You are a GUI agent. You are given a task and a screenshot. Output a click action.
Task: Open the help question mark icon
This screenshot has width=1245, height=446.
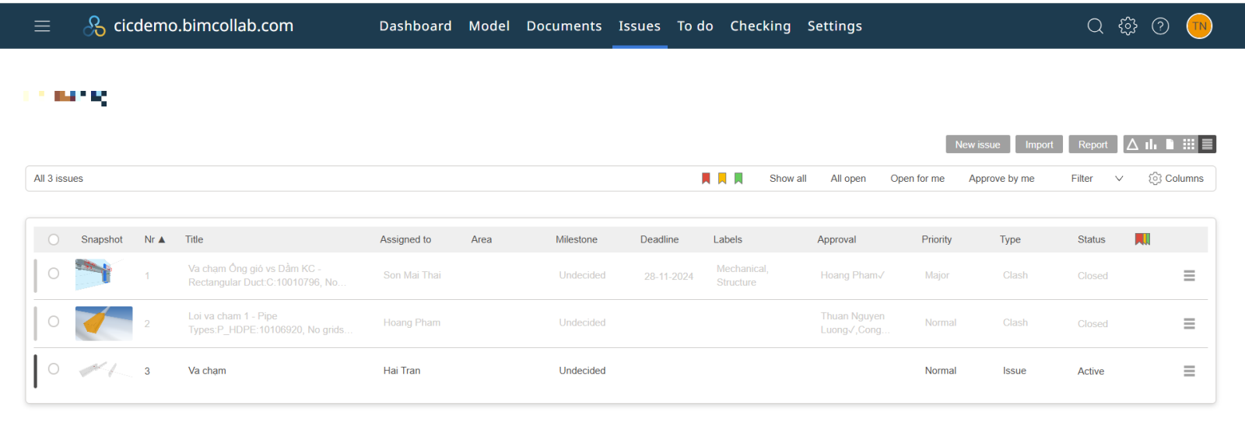click(1160, 26)
